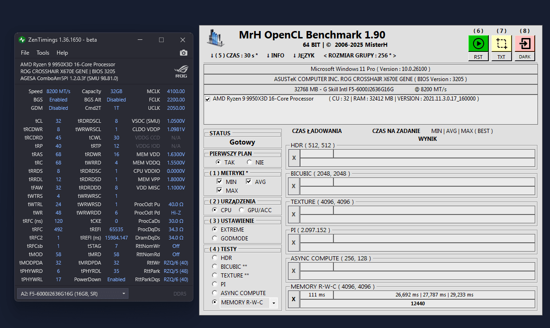
Task: Click G Skill memory info bar
Action: (371, 89)
